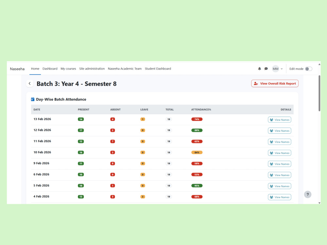Image resolution: width=327 pixels, height=245 pixels.
Task: Click the Day-Wise Batch Attendance calendar icon
Action: coord(32,99)
